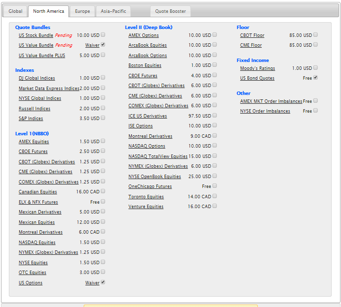Uncheck the US Value Bundle checkbox
341x307 pixels.
[x=103, y=45]
